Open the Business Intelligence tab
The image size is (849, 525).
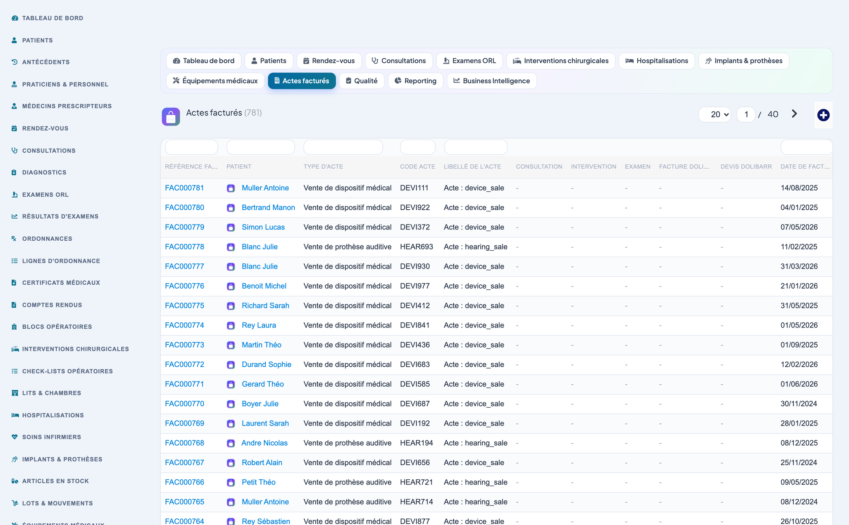click(x=492, y=81)
